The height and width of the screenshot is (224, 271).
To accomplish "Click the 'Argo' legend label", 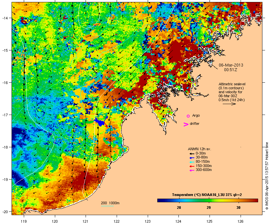I will point(196,115).
